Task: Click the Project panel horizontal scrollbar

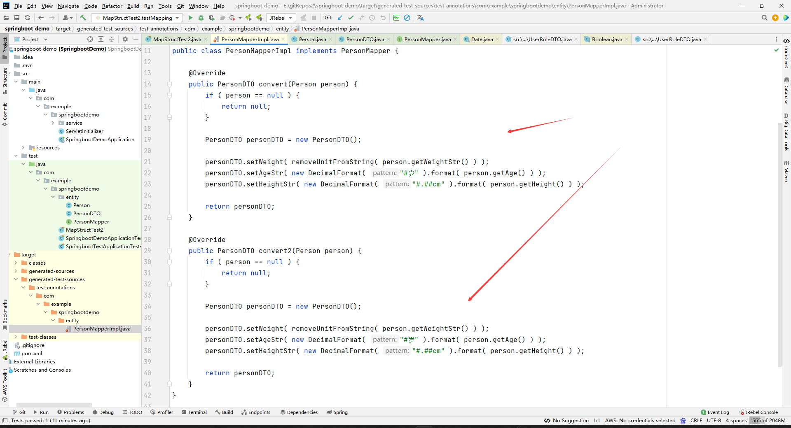Action: coord(54,405)
